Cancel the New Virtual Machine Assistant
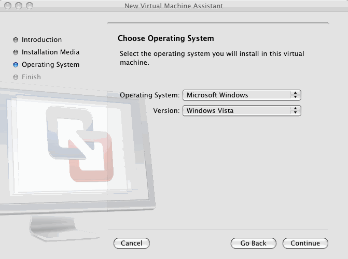 coord(132,243)
